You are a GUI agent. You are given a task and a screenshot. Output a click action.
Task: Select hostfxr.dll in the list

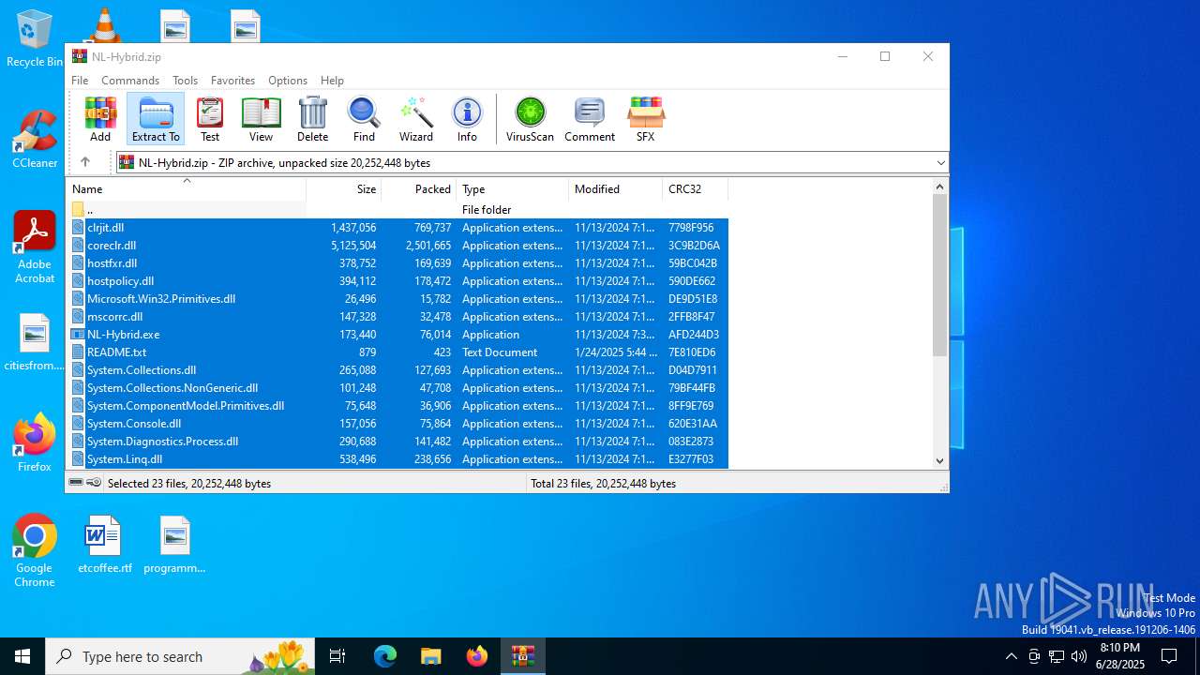coord(397,263)
